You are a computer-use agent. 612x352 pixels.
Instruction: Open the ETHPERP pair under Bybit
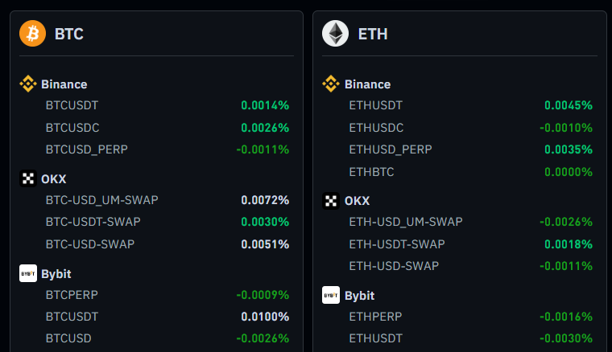coord(375,317)
